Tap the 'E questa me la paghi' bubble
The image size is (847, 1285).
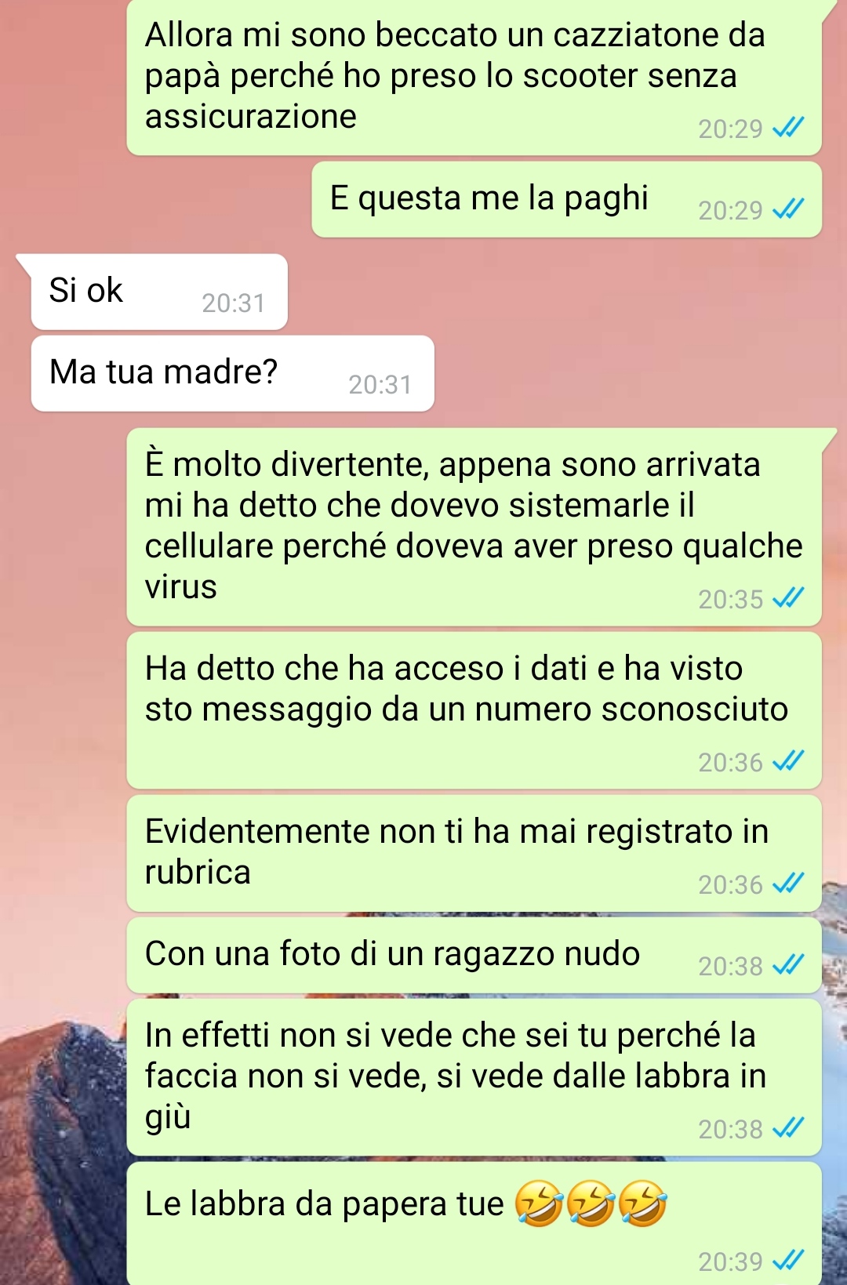566,199
